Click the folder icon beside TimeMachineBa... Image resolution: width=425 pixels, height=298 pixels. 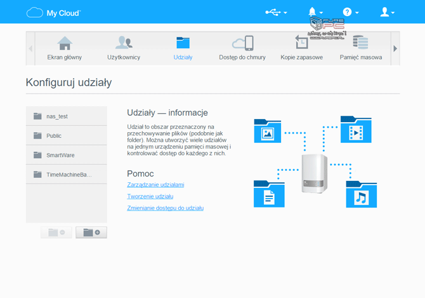pyautogui.click(x=37, y=175)
